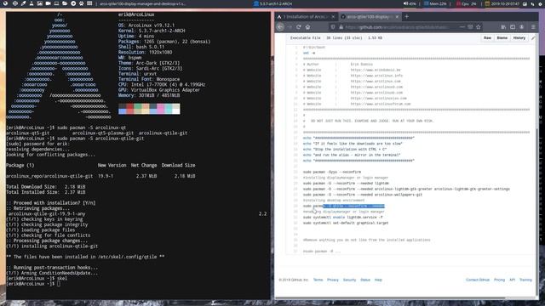The height and width of the screenshot is (306, 545).
Task: Switch to the 'arco-qtile/100-display' tab
Action: coord(370,17)
